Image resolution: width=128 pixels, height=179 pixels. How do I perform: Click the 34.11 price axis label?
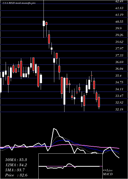click(x=119, y=89)
